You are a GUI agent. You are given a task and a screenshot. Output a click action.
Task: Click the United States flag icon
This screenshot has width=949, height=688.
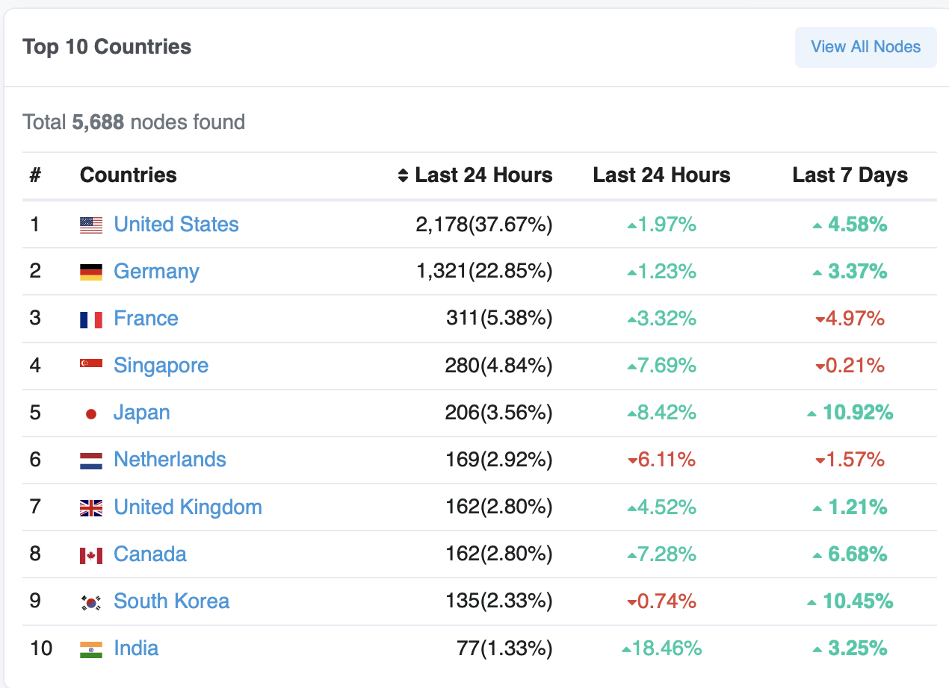[x=91, y=225]
